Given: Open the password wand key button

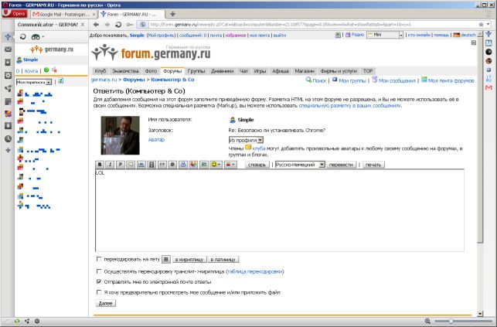Looking at the screenshot, I should (130, 25).
